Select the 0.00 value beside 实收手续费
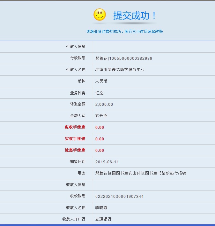The image size is (215, 226). tap(100, 139)
